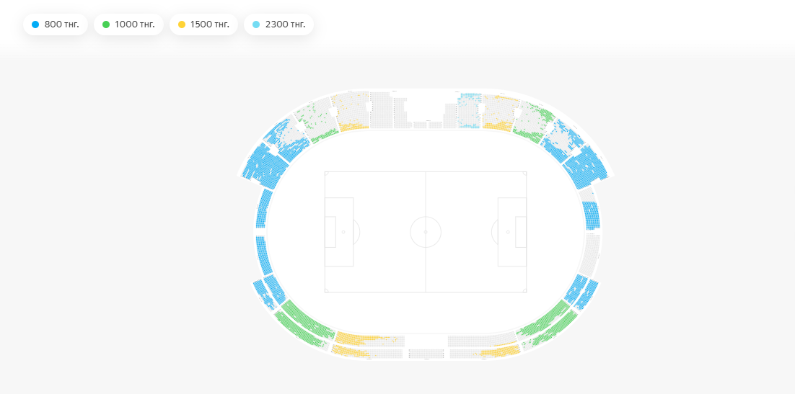
Task: Select the 1500 тнг. price chip
Action: coord(203,24)
